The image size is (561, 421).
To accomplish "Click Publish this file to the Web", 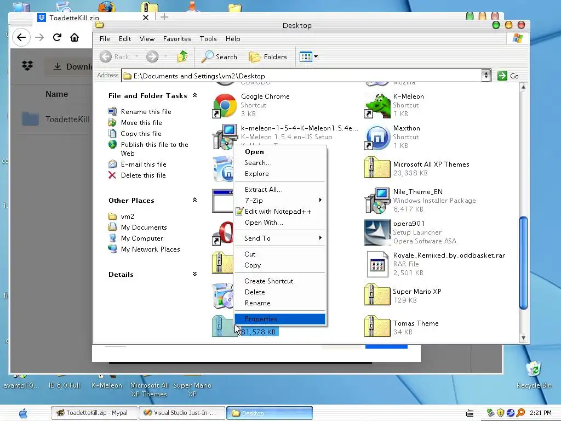I will 154,149.
